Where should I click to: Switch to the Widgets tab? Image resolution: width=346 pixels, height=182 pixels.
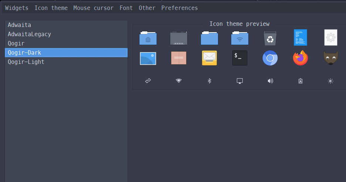pyautogui.click(x=17, y=8)
